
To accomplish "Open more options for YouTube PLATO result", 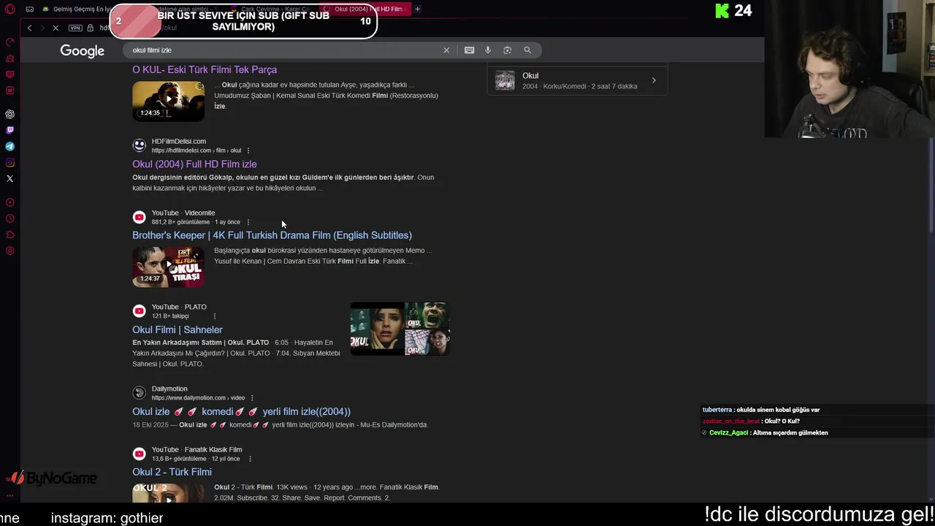I will [x=215, y=316].
